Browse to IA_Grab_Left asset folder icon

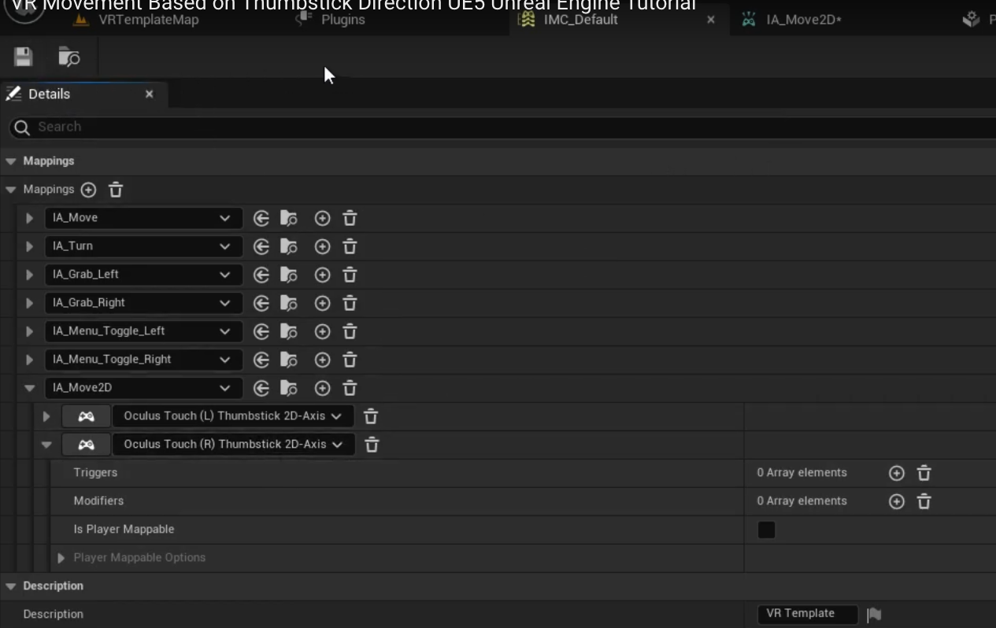pos(289,275)
